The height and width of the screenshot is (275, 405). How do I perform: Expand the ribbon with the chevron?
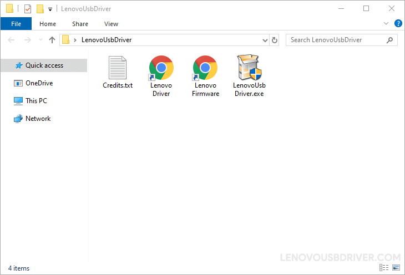387,23
